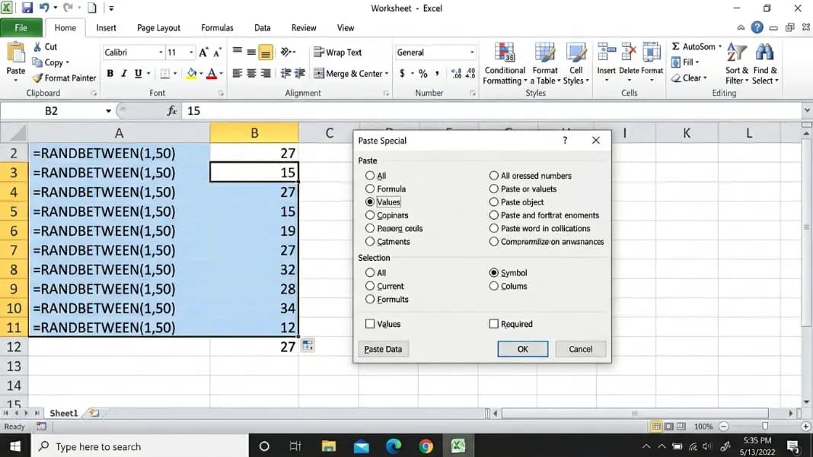Open Cell Styles gallery icon

tap(576, 53)
